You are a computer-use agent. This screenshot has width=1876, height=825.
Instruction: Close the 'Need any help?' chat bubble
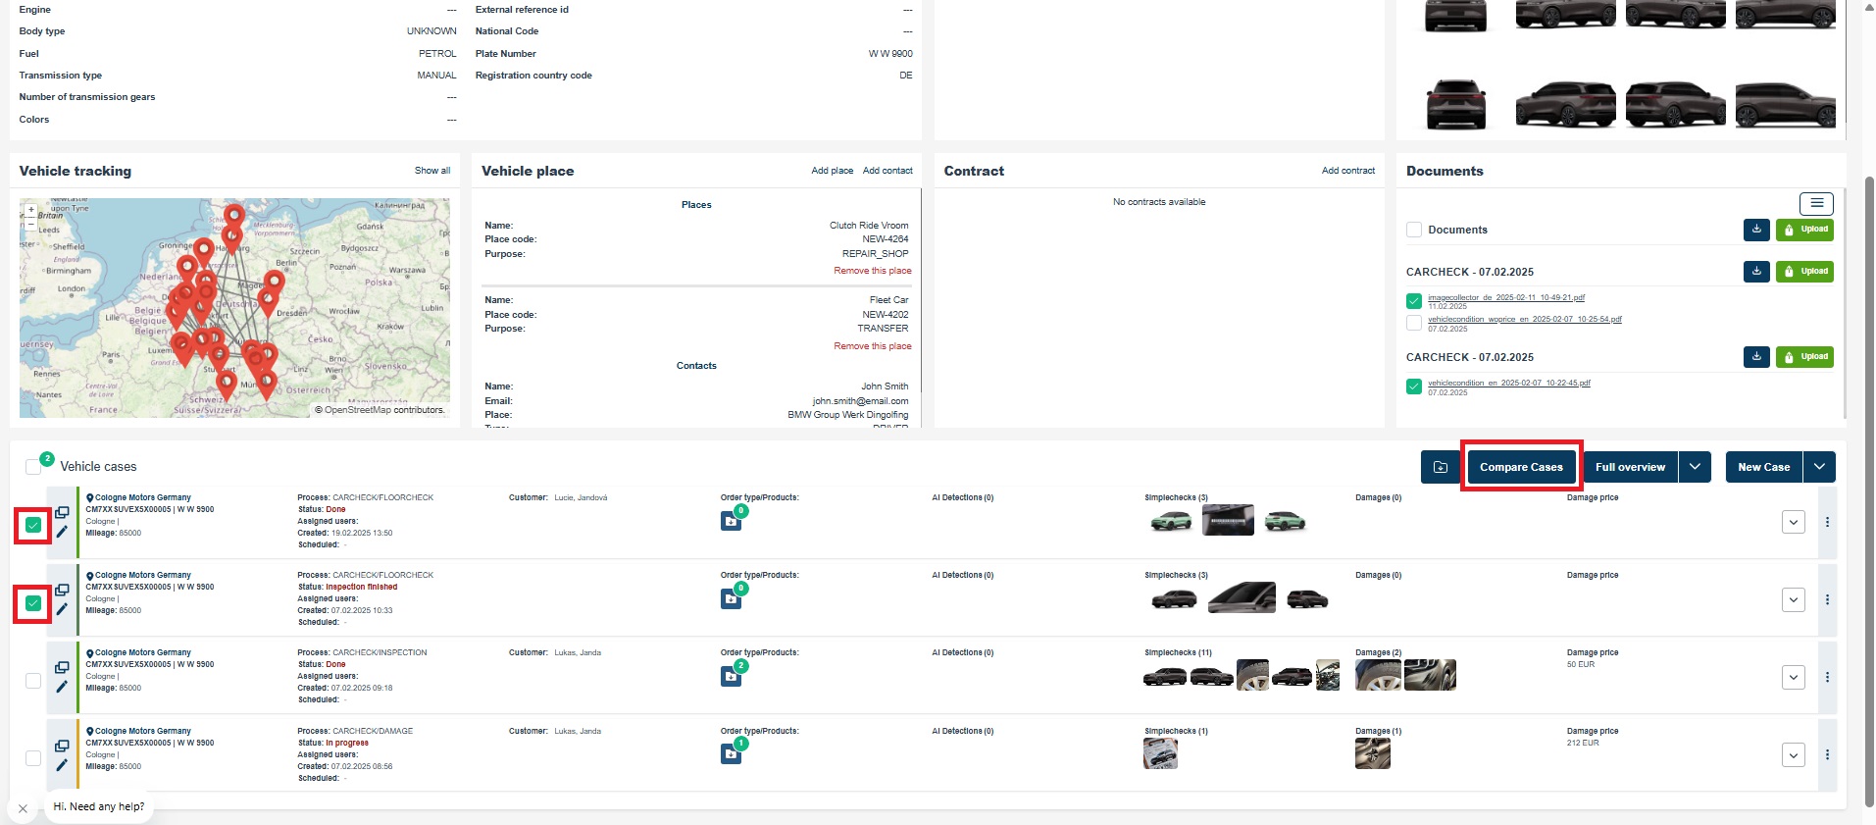coord(23,808)
